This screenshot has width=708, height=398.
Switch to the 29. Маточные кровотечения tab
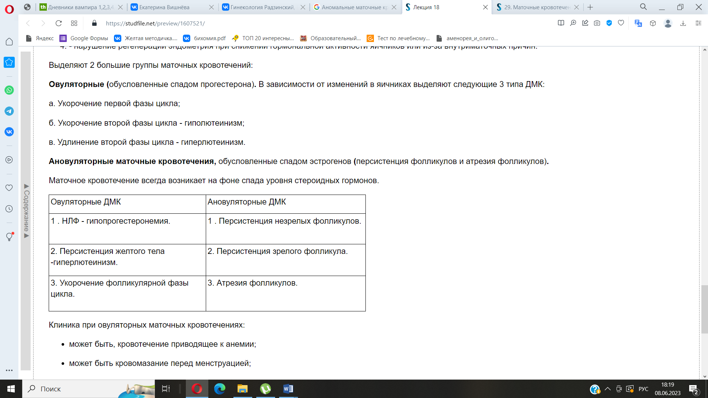(537, 7)
